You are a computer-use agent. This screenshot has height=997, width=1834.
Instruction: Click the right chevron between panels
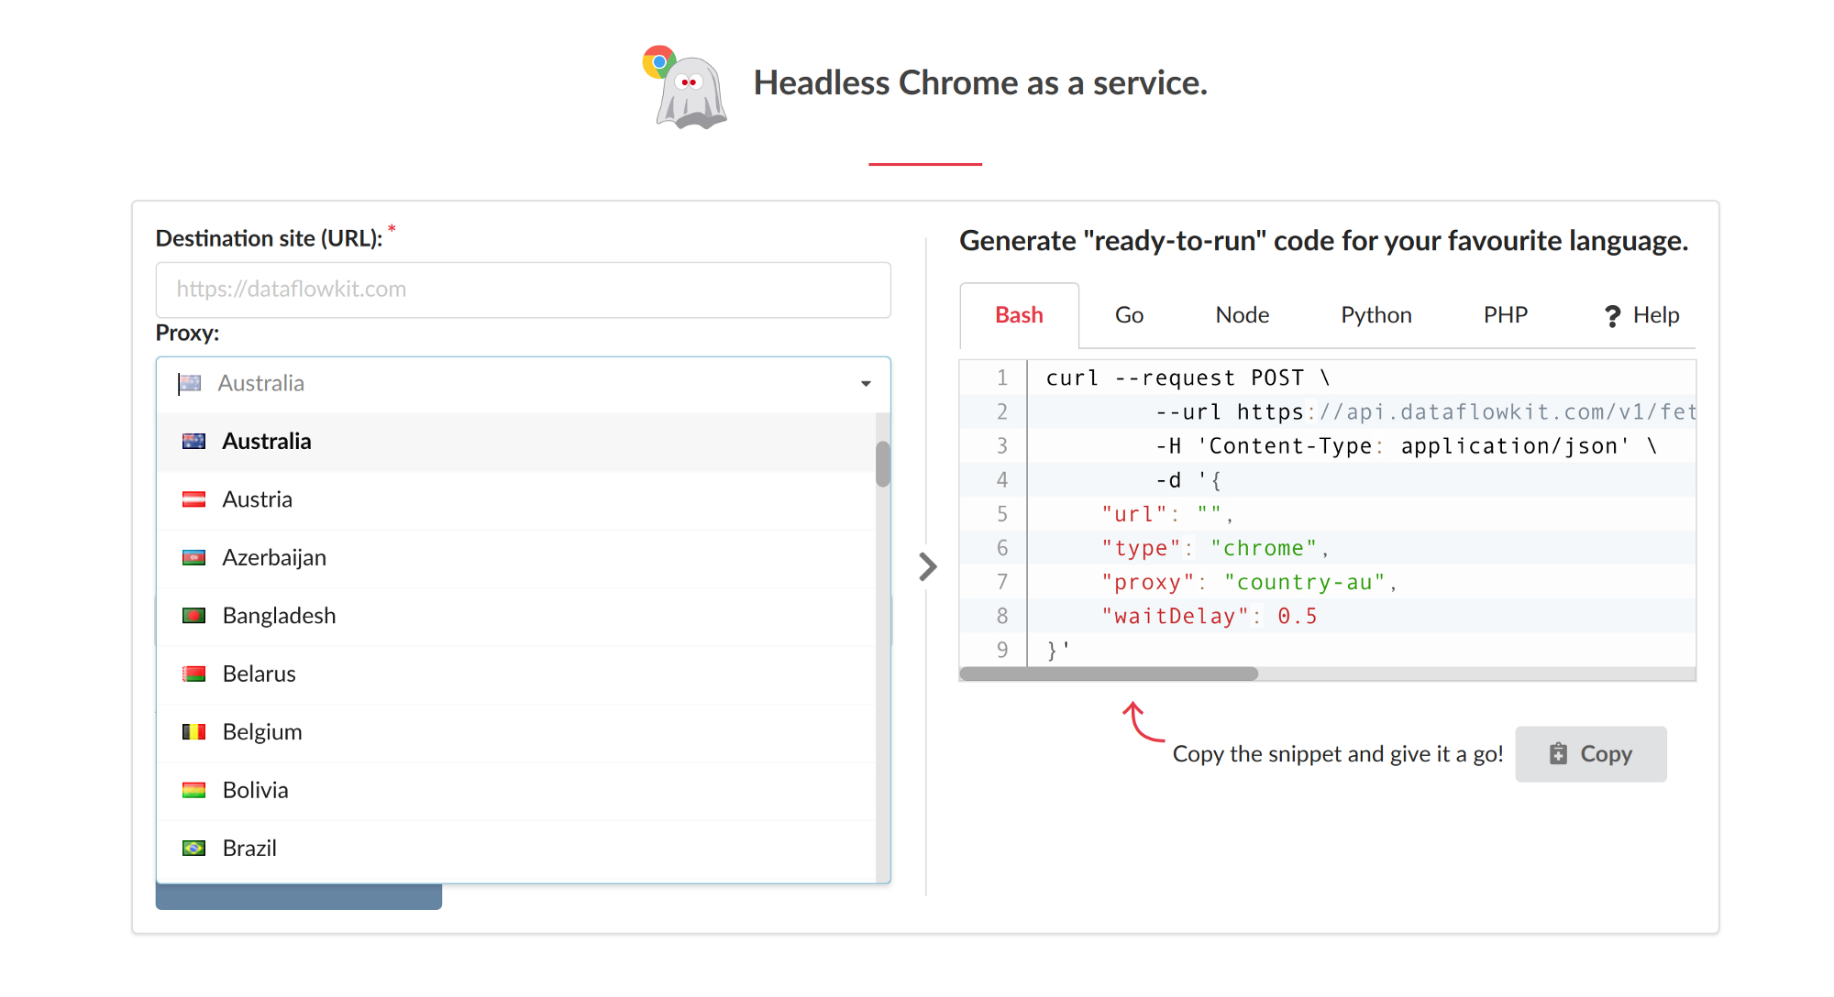point(928,567)
